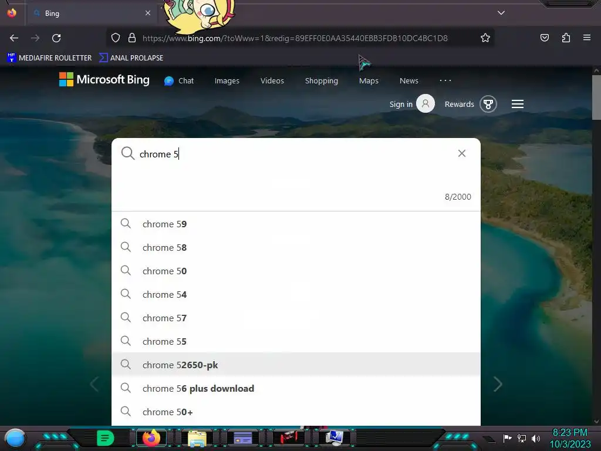Click into the search box containing 'chrome 5'
Viewport: 601px width, 451px height.
pyautogui.click(x=295, y=154)
